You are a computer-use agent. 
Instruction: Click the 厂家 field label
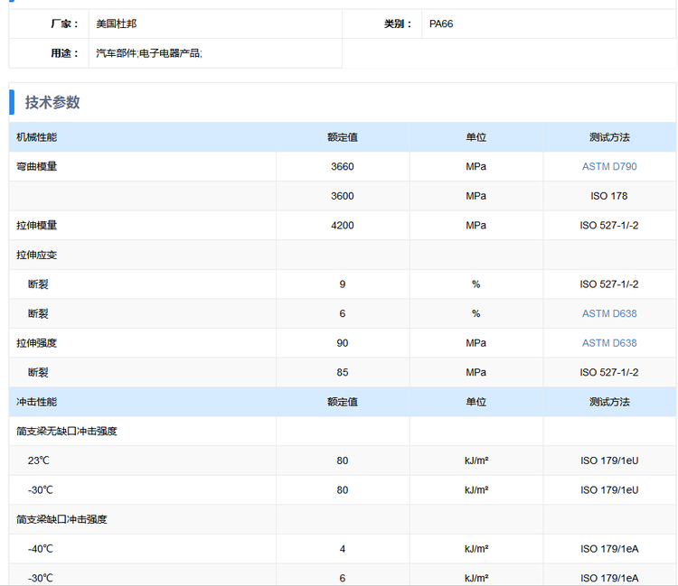64,23
